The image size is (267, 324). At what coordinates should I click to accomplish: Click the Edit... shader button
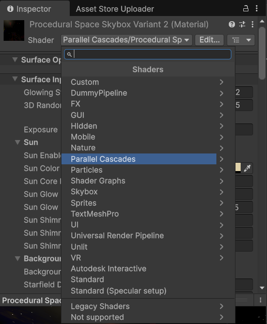(x=209, y=40)
